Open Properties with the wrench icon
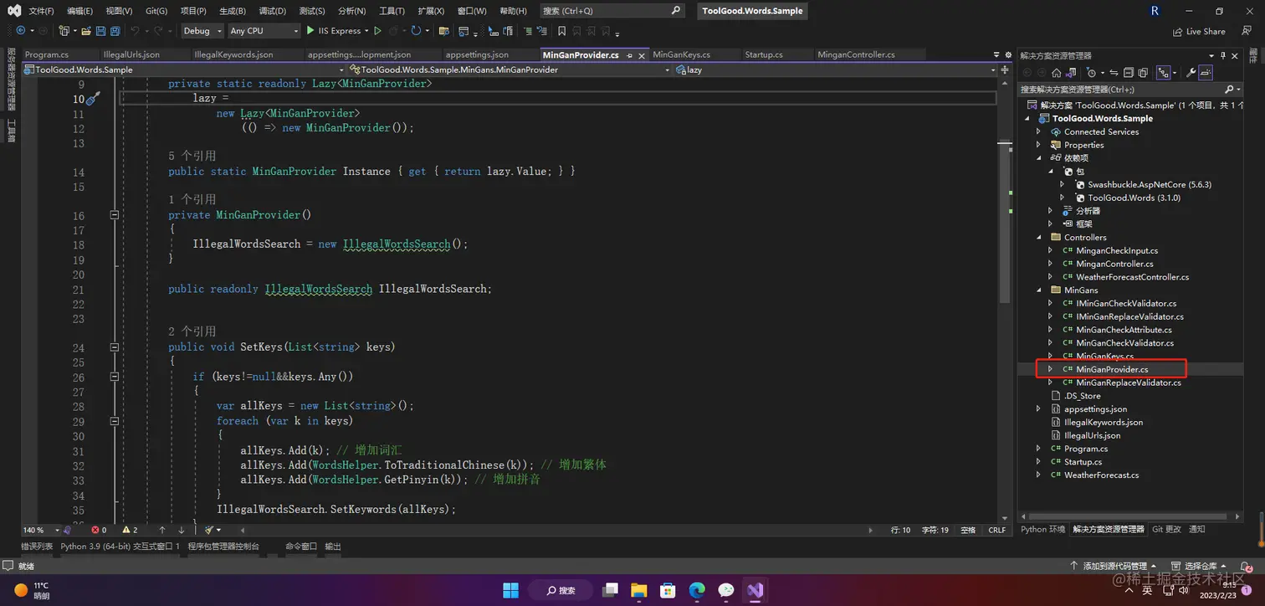1265x606 pixels. tap(1191, 72)
